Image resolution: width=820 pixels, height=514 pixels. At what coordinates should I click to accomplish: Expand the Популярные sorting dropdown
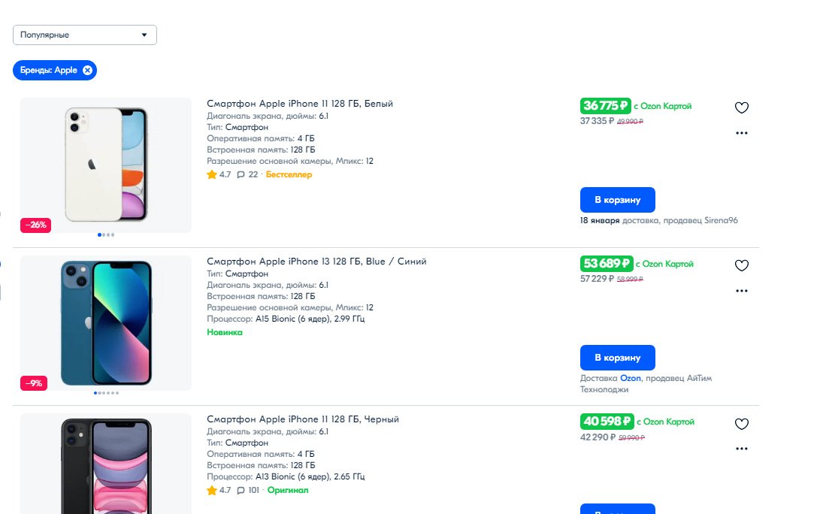tap(84, 35)
